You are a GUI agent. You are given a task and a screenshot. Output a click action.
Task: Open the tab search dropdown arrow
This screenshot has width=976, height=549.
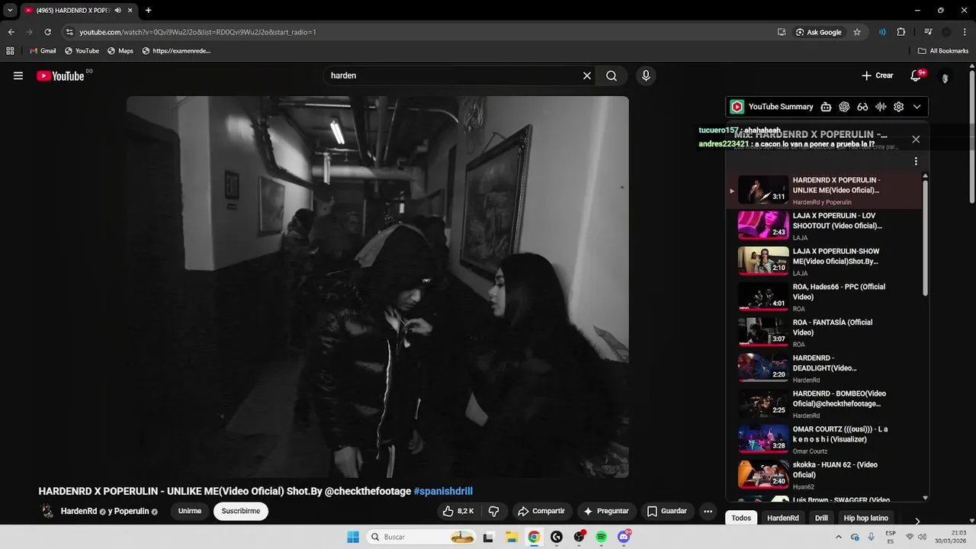coord(10,11)
